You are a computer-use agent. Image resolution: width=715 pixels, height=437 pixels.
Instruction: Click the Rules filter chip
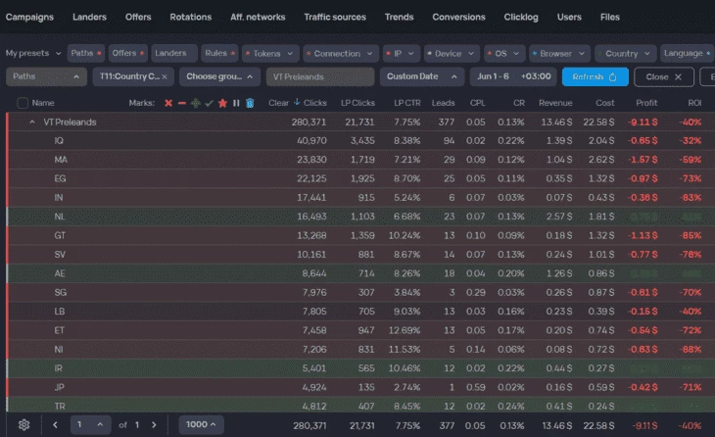(x=219, y=53)
